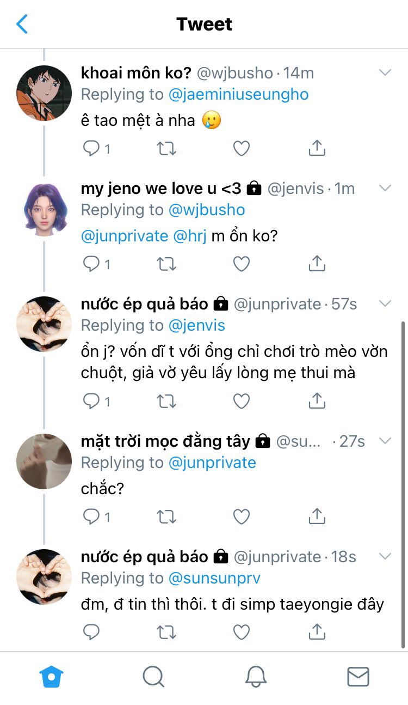Expand the menu chevron on @jenvis tweet
The width and height of the screenshot is (408, 705).
385,188
